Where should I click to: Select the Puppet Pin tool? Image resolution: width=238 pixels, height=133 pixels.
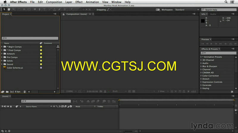tap(71, 9)
